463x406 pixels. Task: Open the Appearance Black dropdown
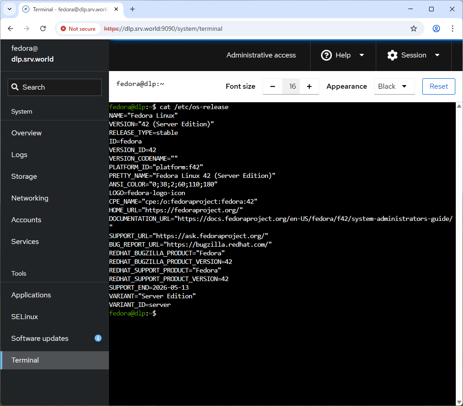click(x=394, y=86)
